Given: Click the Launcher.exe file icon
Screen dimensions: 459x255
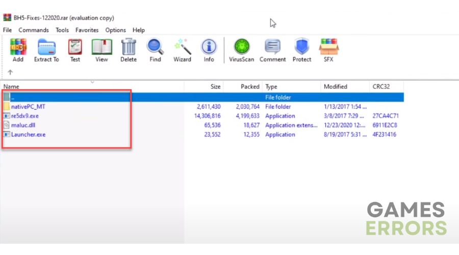Looking at the screenshot, I should 7,135.
